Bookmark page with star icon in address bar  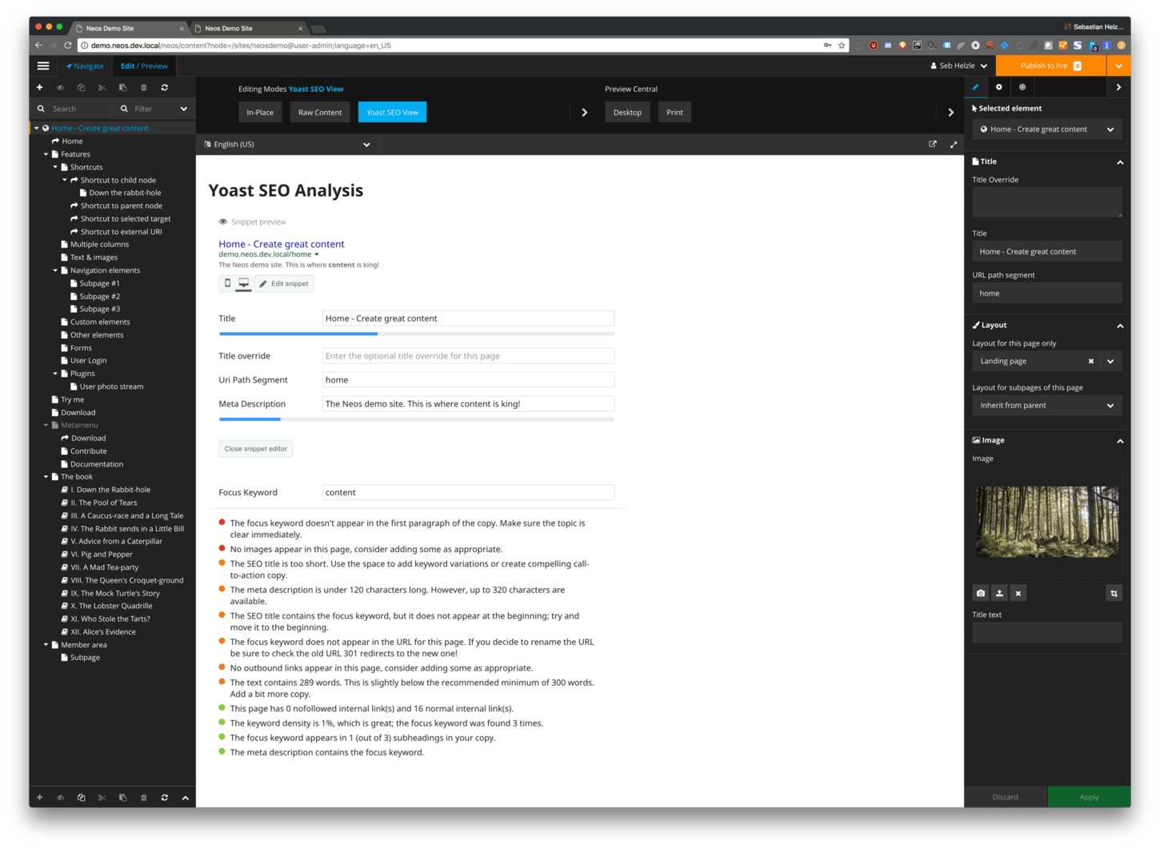842,46
